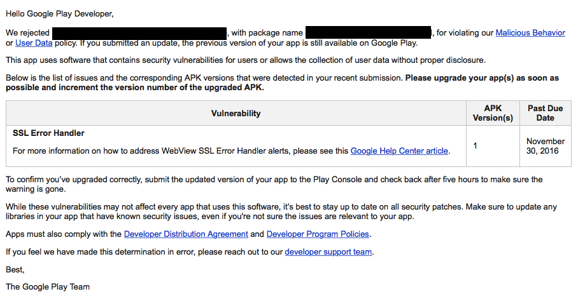
Task: Click the redacted package name block
Action: tap(368, 32)
